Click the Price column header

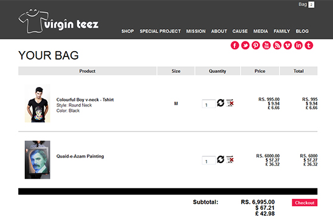click(260, 71)
